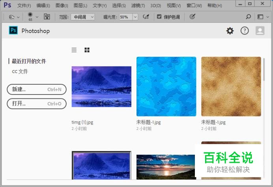Maximize the Photoshop window
The image size is (273, 187).
[250, 4]
